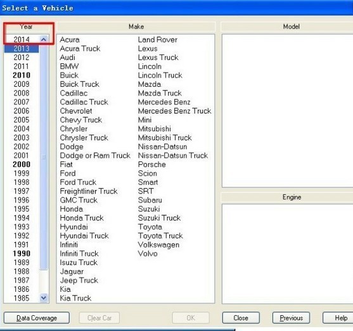
Task: Open the Data Coverage dialog
Action: click(37, 318)
